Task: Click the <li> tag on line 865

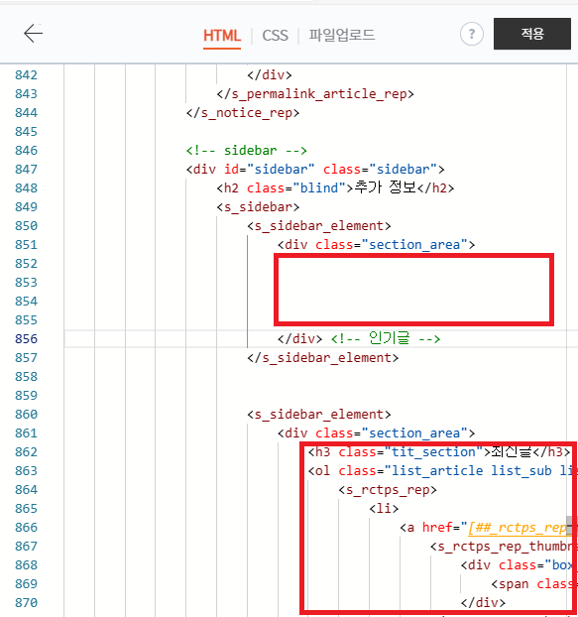Action: click(x=384, y=509)
